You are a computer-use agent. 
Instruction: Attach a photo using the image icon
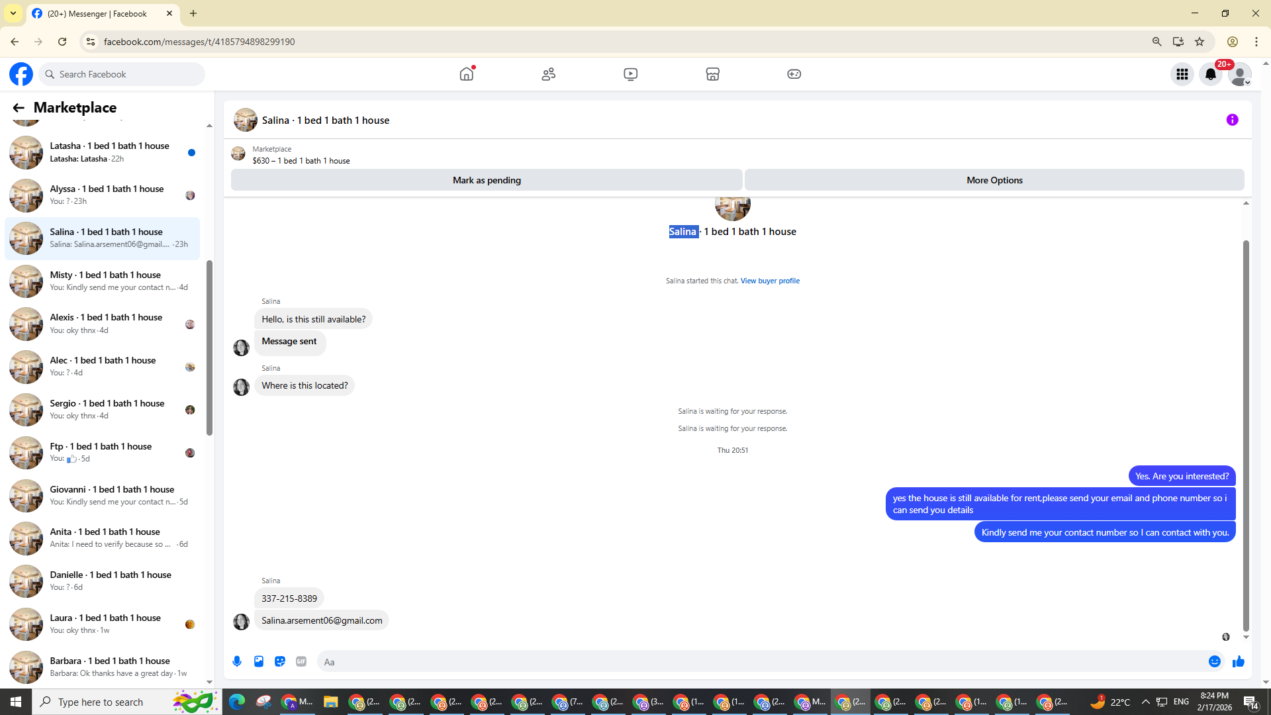(259, 661)
